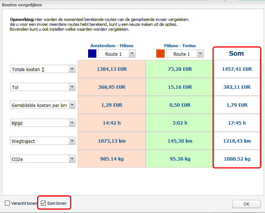Screen dimensions: 265x213
Task: Click the 1080.52 kg sum cell
Action: tap(237, 159)
